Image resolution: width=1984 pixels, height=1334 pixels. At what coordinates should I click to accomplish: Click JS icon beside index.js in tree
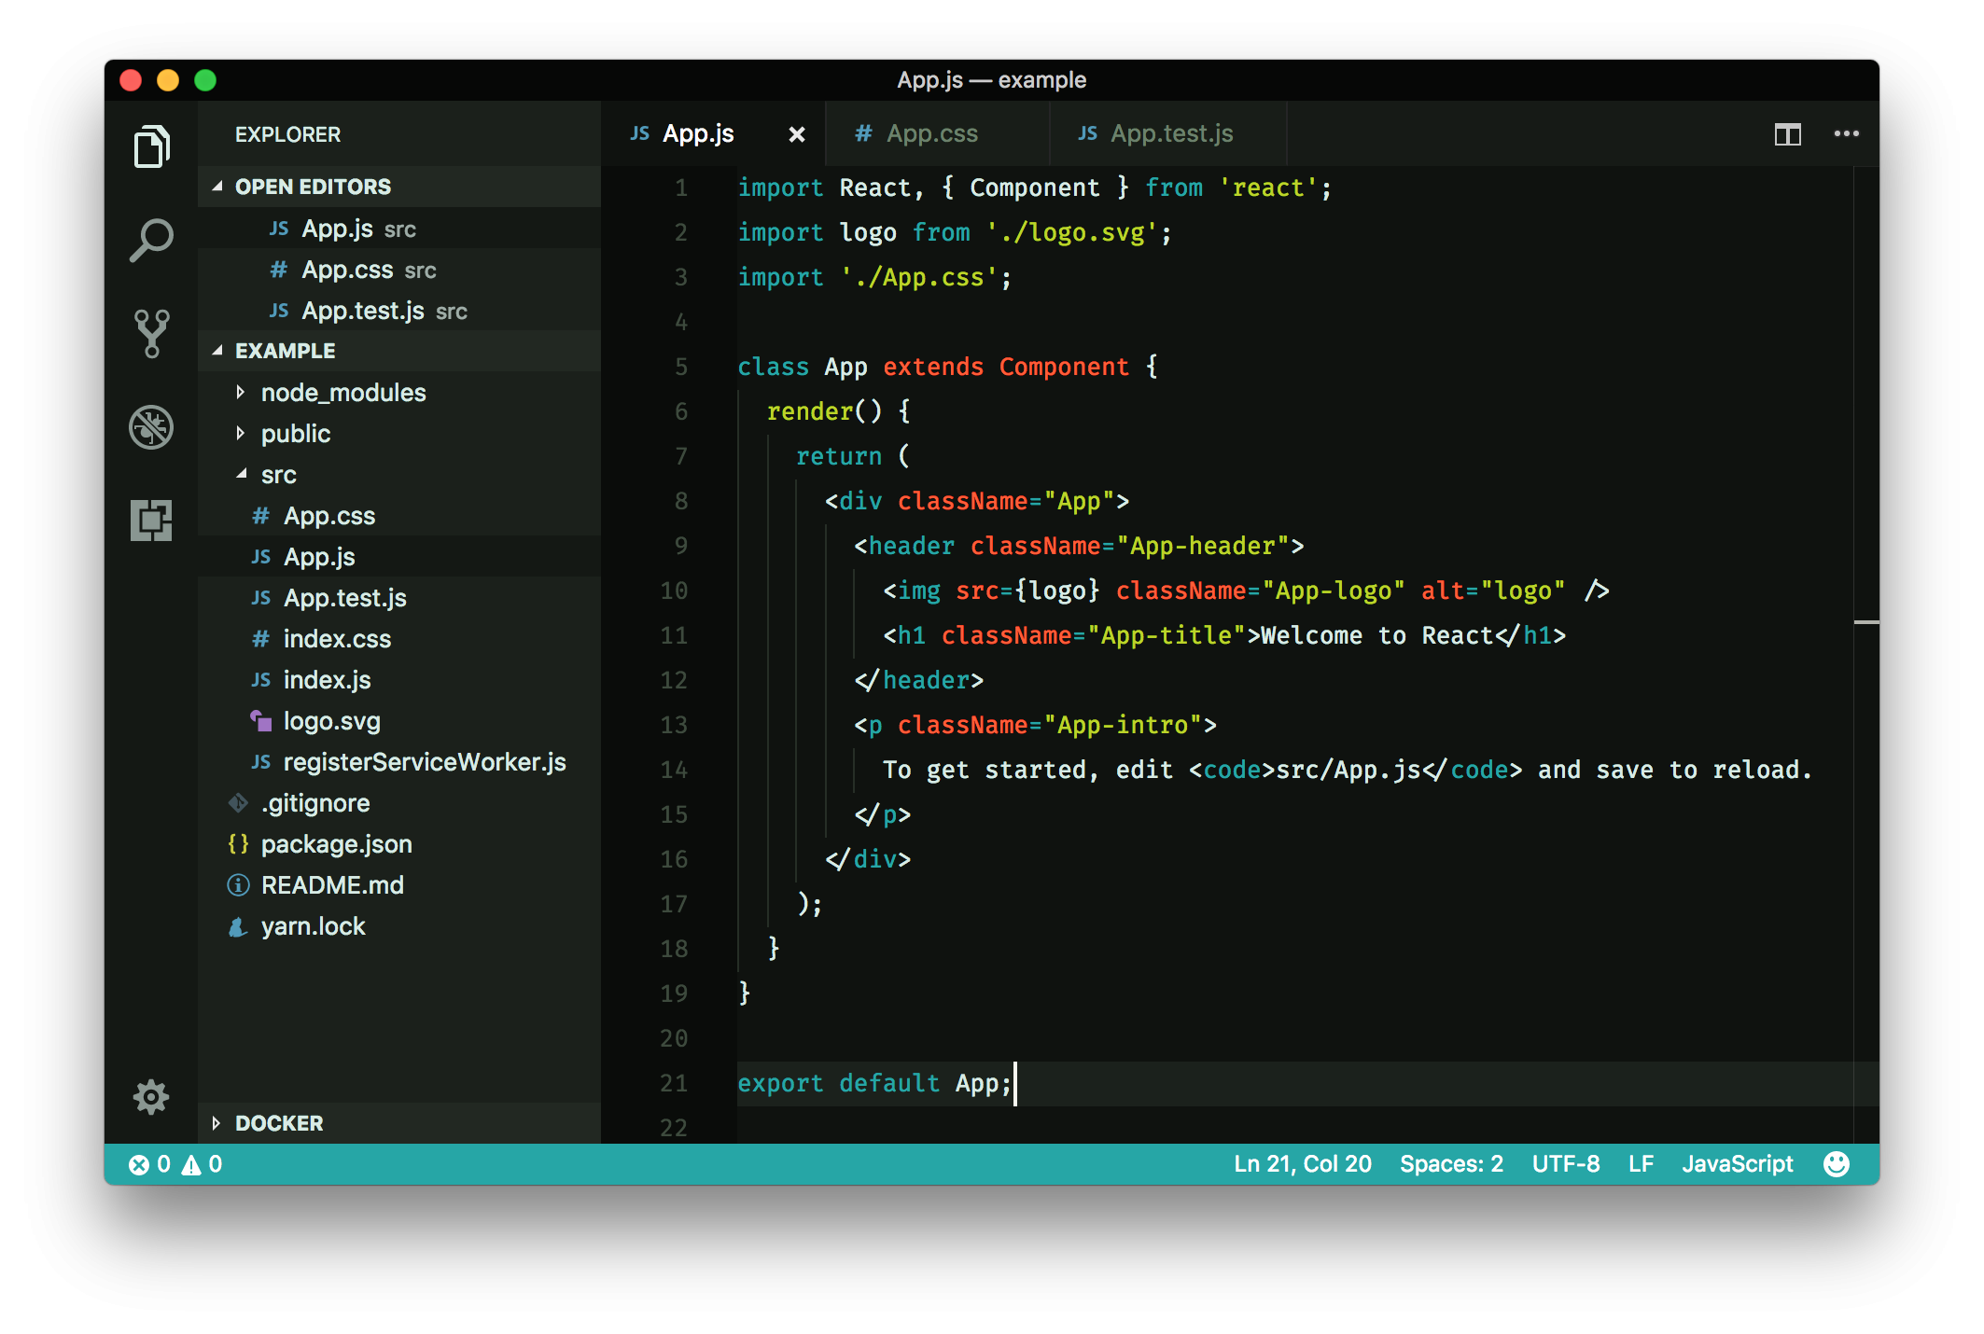[261, 679]
